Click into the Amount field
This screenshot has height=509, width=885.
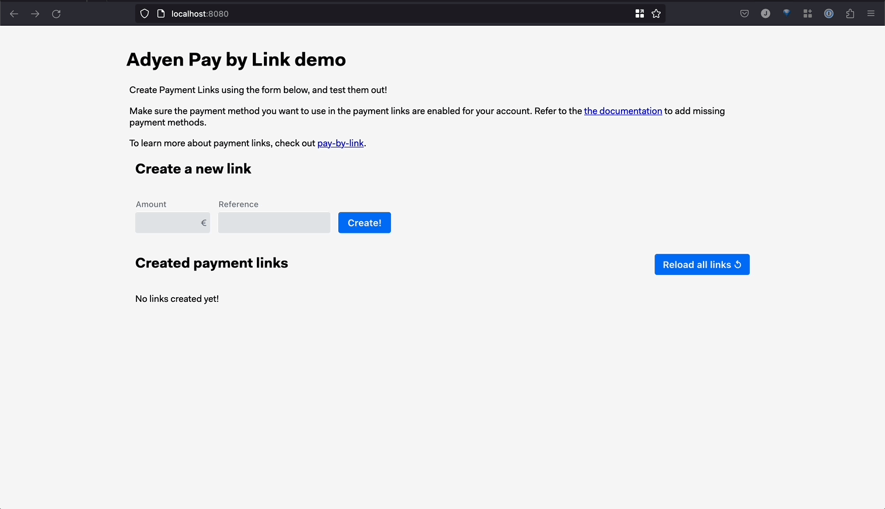point(173,222)
